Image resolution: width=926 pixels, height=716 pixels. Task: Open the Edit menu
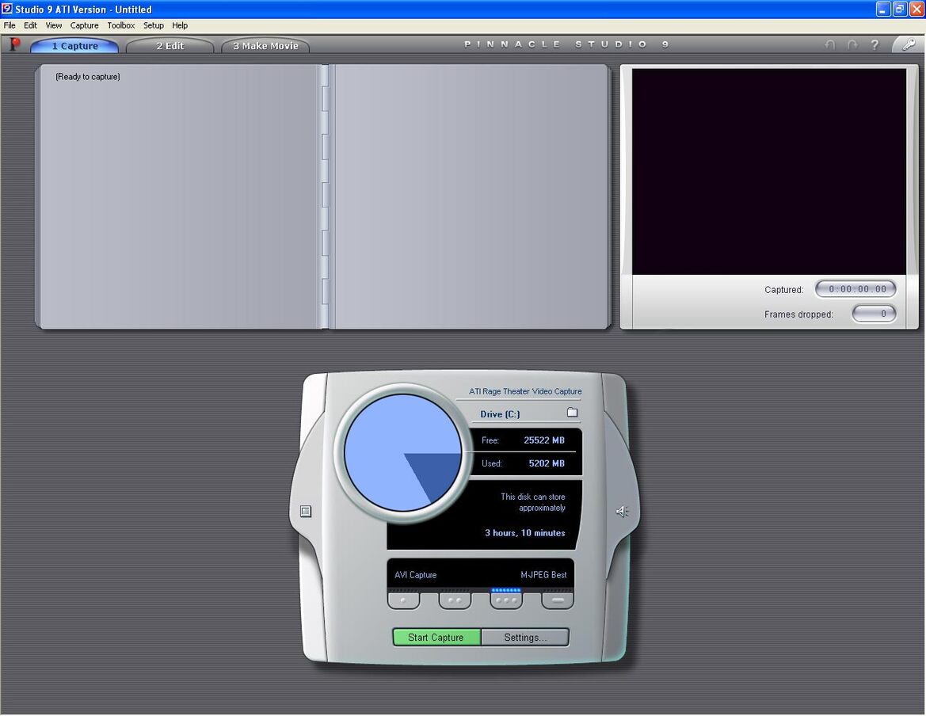(x=30, y=25)
